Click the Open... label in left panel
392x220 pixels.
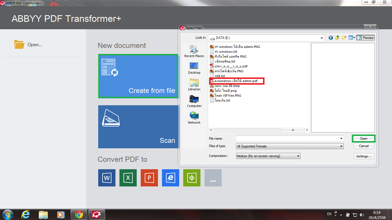35,45
